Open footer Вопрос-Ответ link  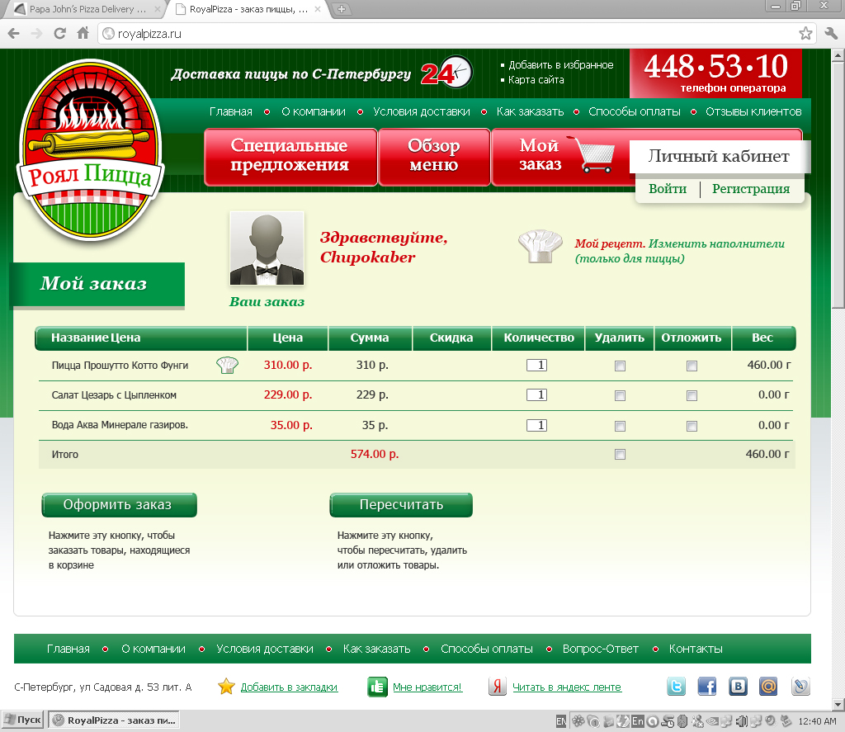point(601,649)
